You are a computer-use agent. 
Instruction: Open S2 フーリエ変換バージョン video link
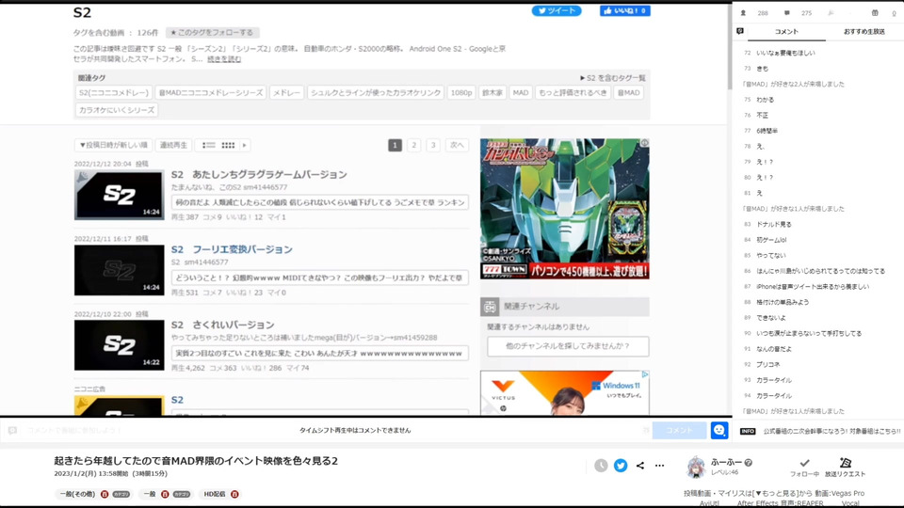point(232,249)
